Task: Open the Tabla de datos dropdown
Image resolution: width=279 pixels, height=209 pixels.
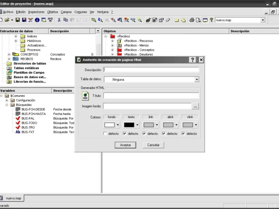Action: [197, 79]
